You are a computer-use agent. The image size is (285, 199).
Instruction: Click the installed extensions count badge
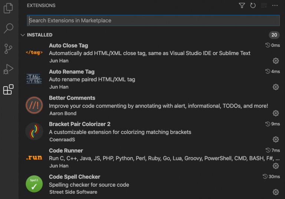(274, 35)
